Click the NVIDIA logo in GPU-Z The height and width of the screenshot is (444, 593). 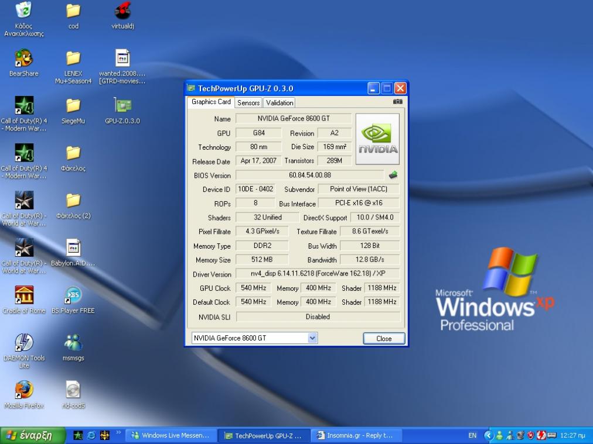click(377, 139)
